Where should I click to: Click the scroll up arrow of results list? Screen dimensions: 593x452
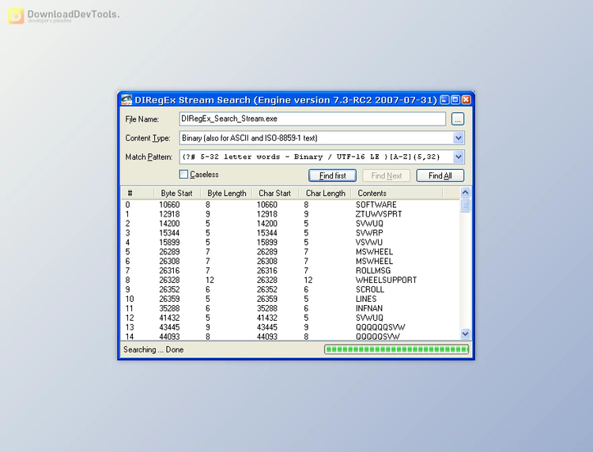[465, 192]
